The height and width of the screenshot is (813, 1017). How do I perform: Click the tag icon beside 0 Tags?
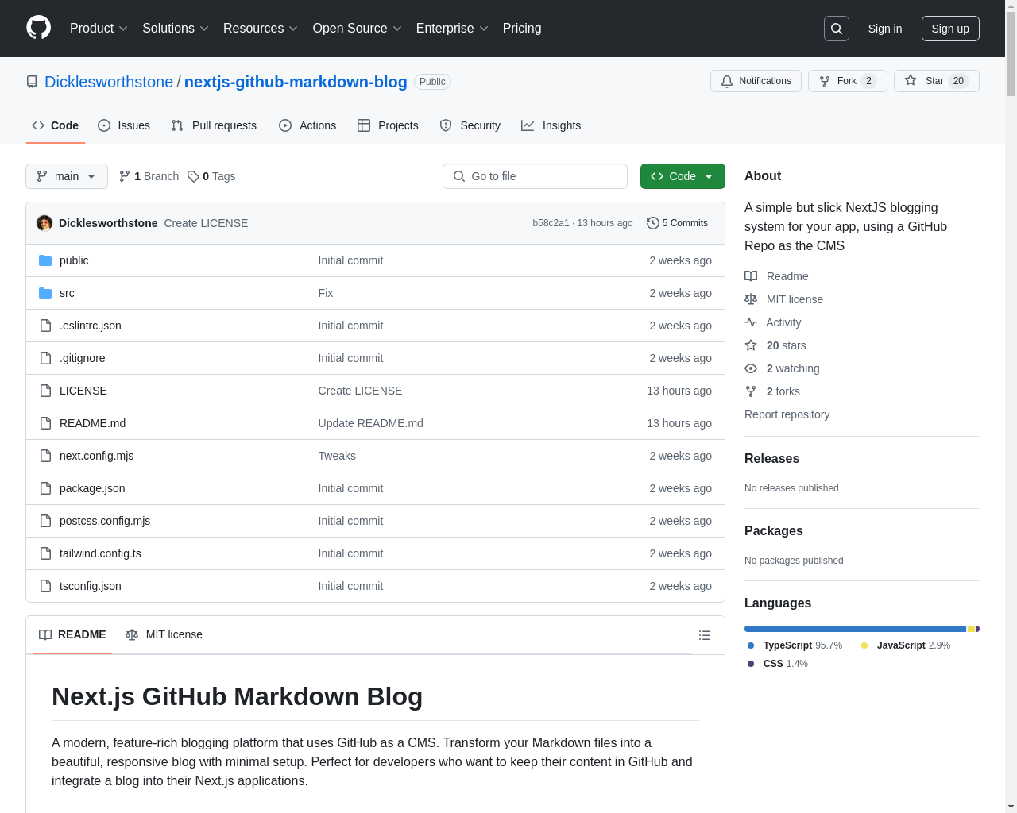point(193,176)
